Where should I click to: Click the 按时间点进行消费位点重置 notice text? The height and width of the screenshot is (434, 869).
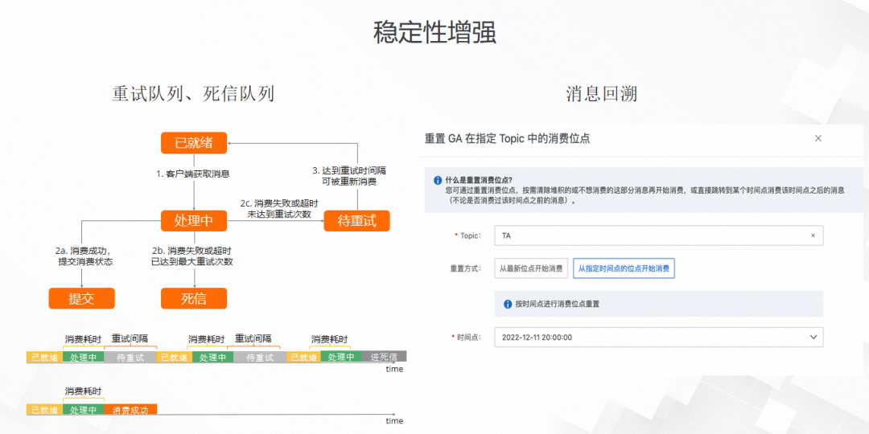point(558,304)
